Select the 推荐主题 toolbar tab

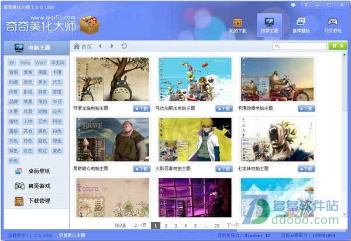[269, 25]
